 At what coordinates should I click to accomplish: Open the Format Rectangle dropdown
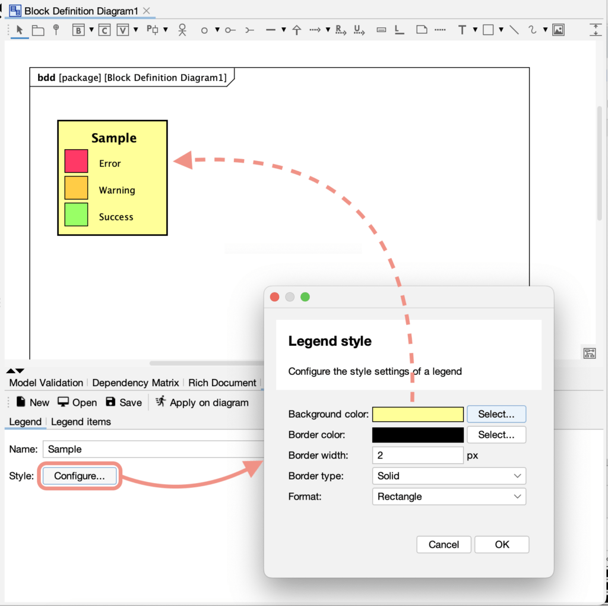[449, 497]
